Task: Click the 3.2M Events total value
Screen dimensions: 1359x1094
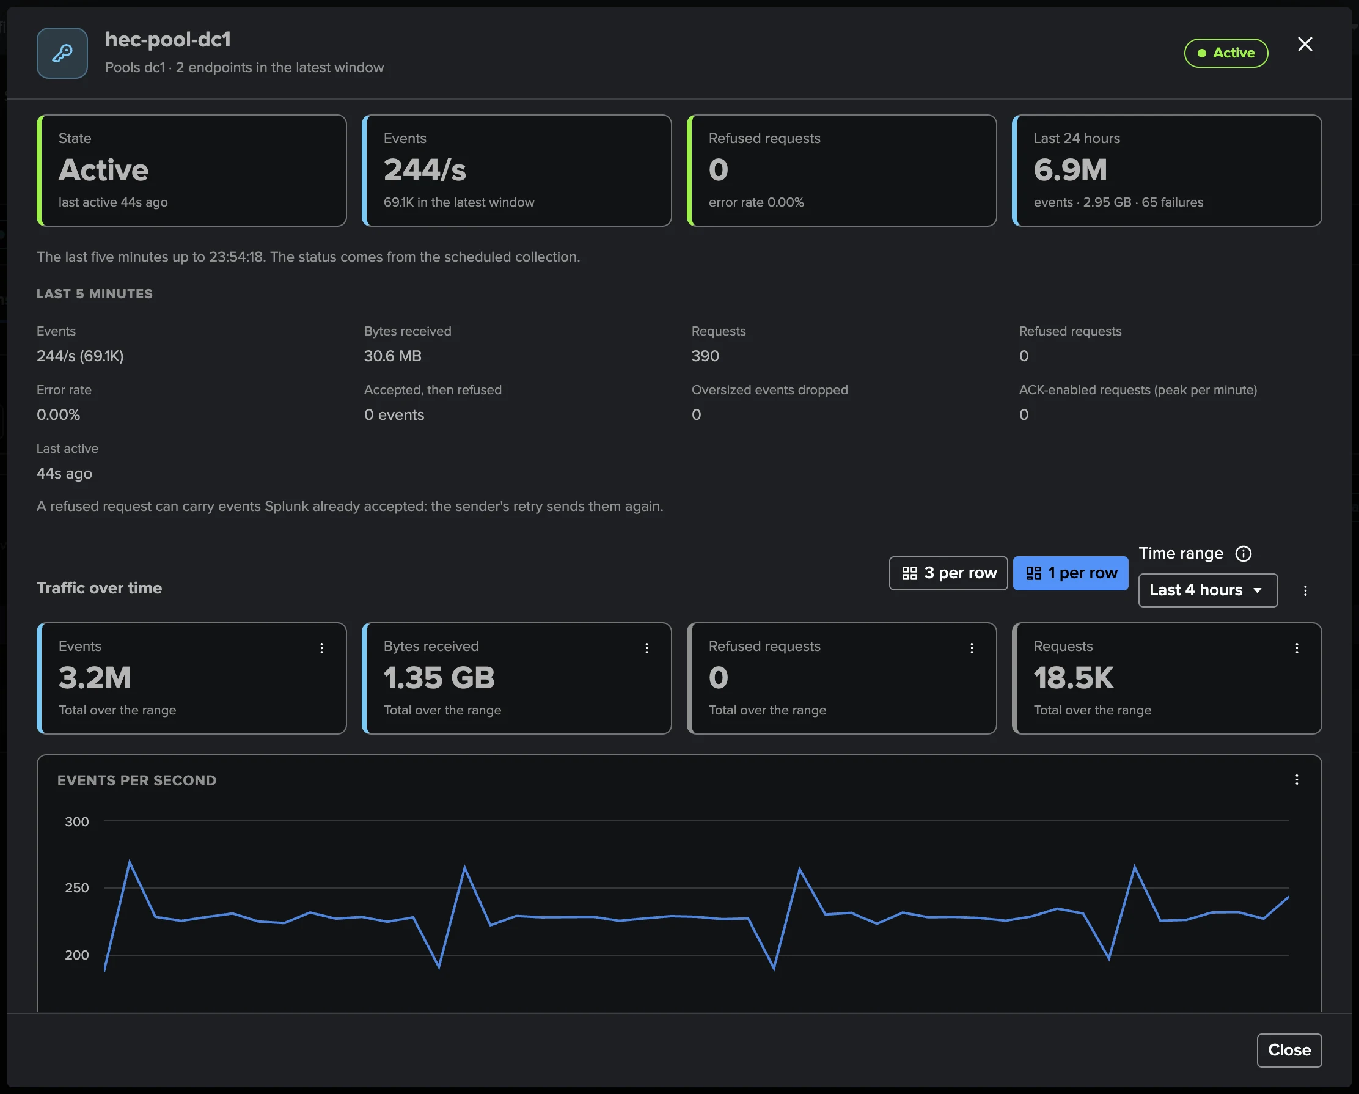Action: click(x=95, y=678)
